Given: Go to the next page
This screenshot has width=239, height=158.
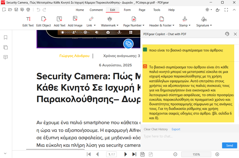Looking at the screenshot, I should [x=126, y=155].
